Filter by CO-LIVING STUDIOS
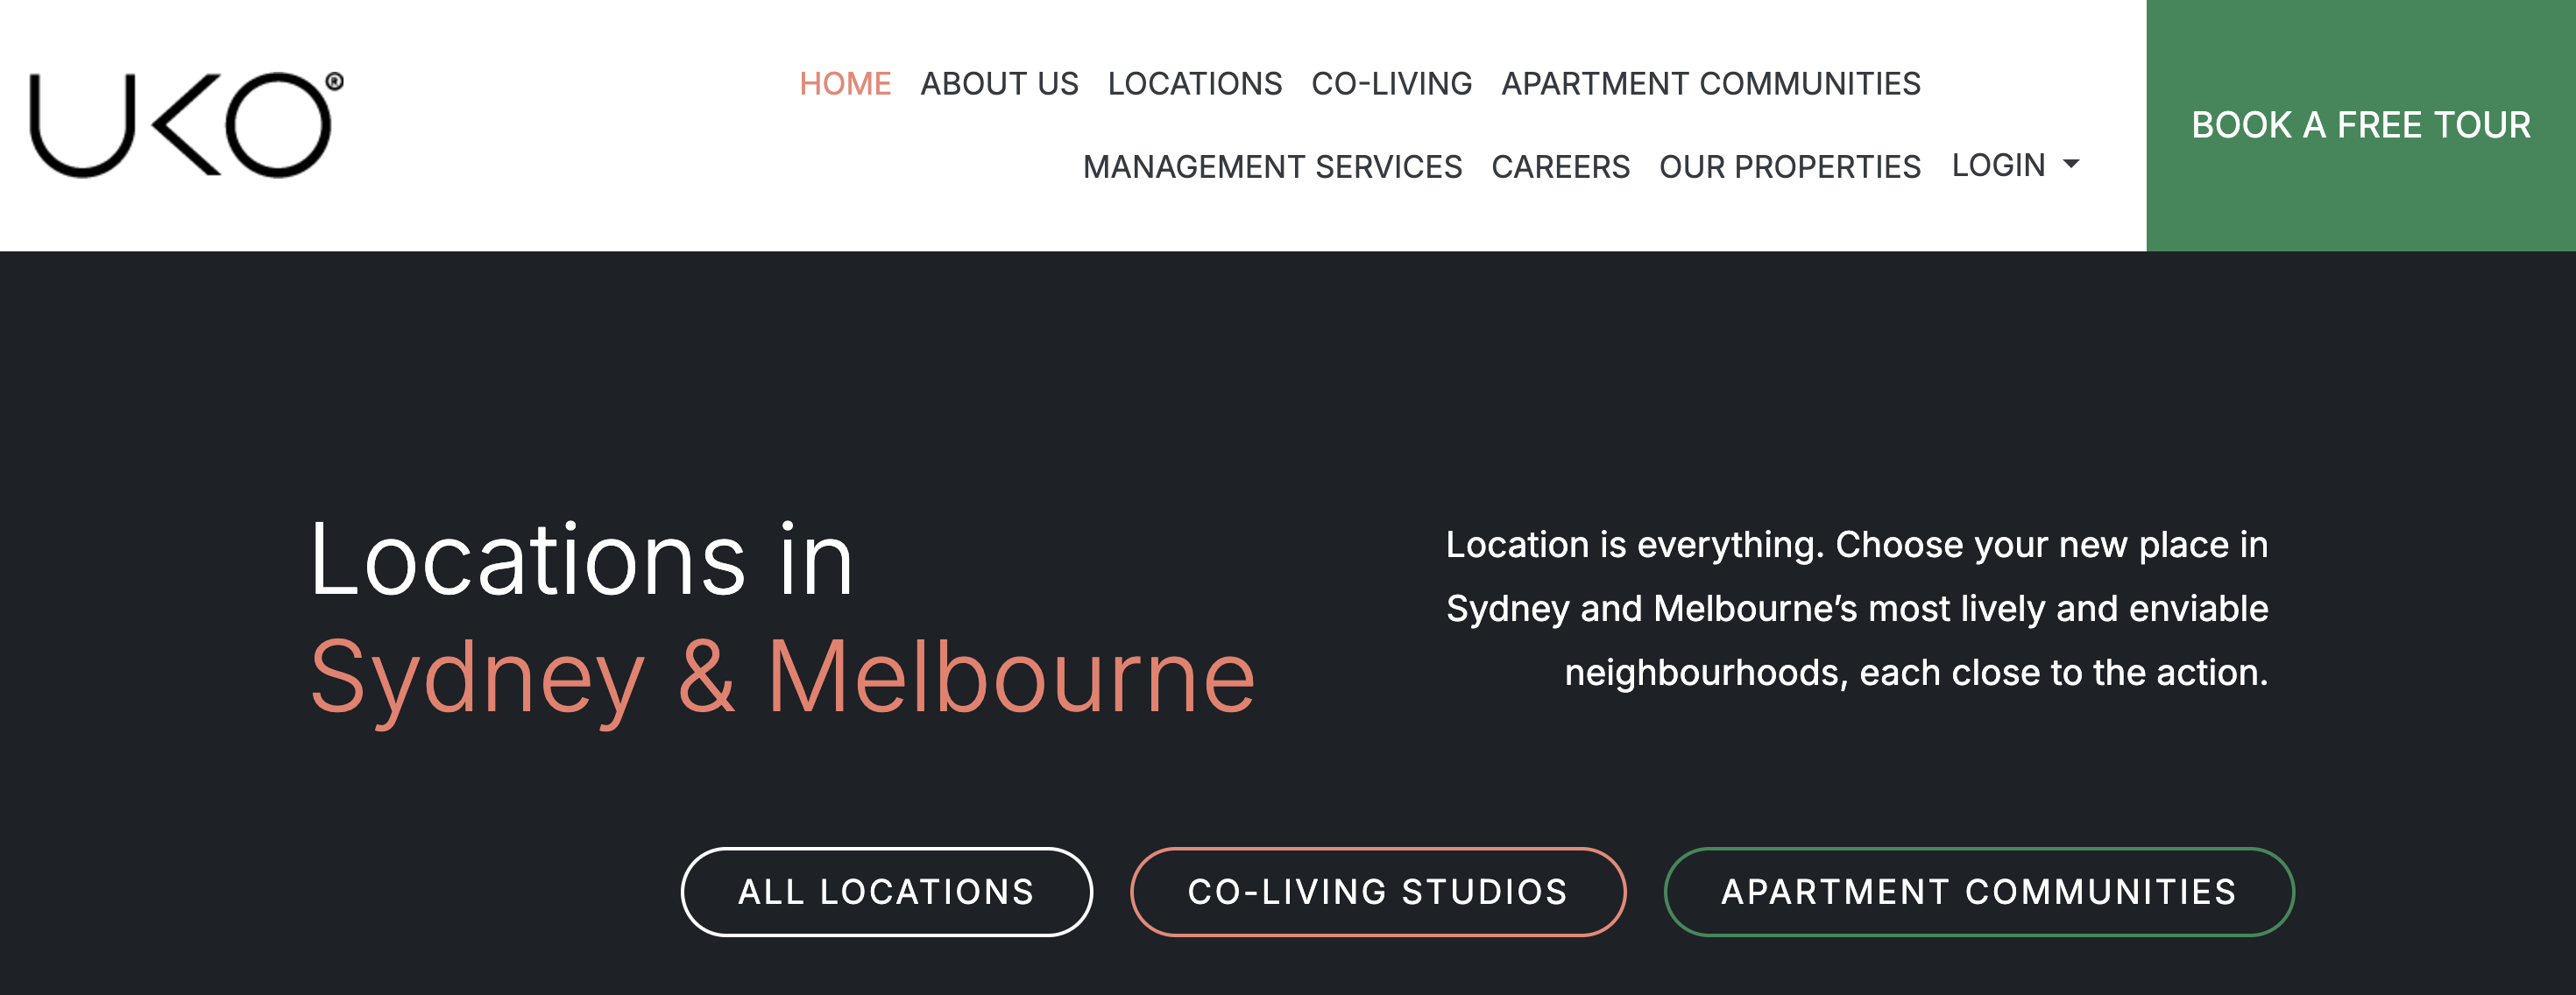2576x995 pixels. [x=1377, y=891]
